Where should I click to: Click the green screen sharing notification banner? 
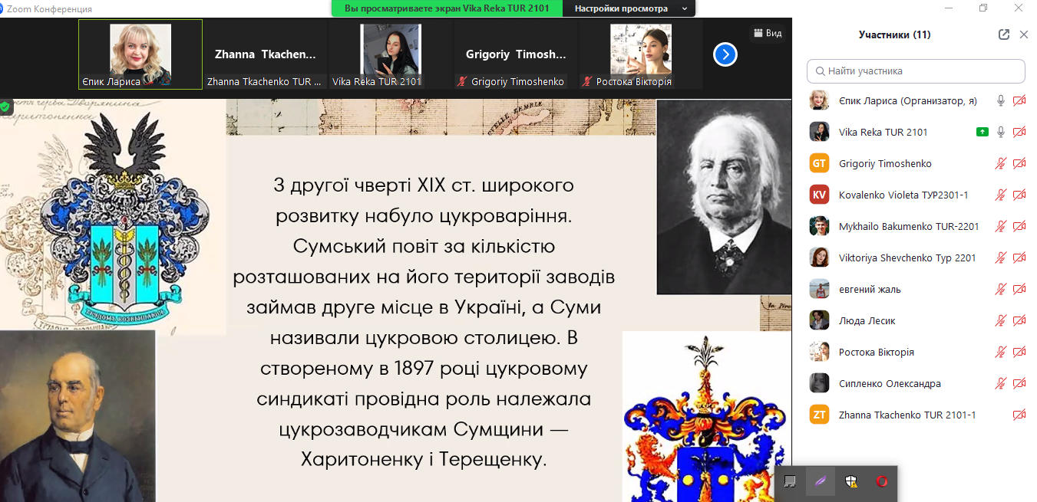pos(447,8)
